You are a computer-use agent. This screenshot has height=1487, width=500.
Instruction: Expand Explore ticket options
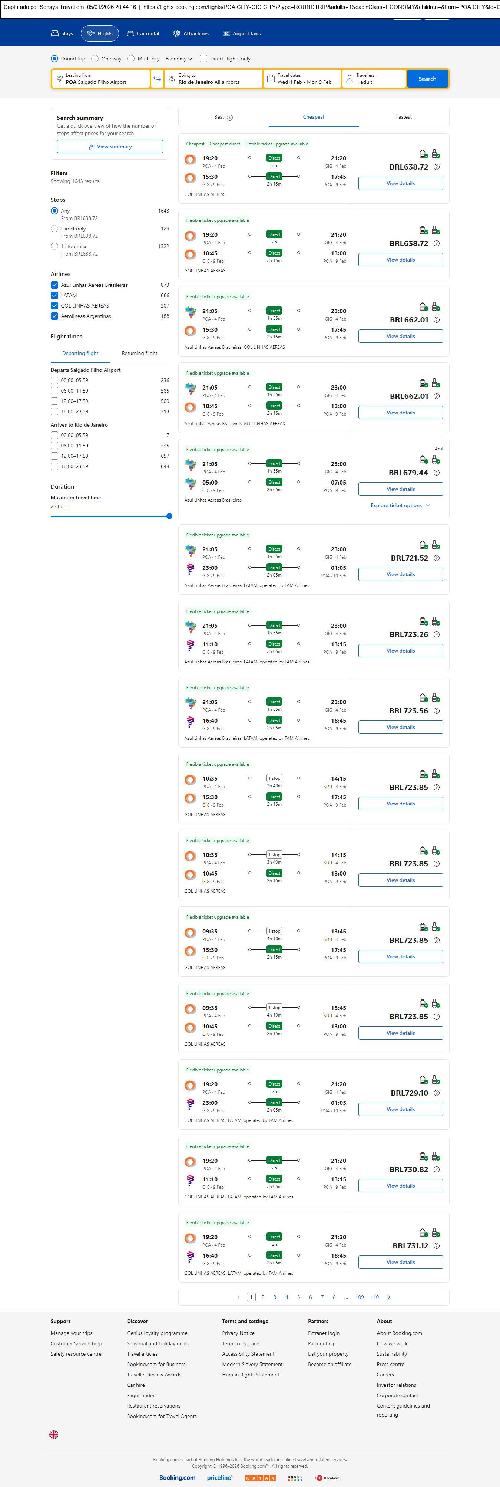click(x=400, y=506)
